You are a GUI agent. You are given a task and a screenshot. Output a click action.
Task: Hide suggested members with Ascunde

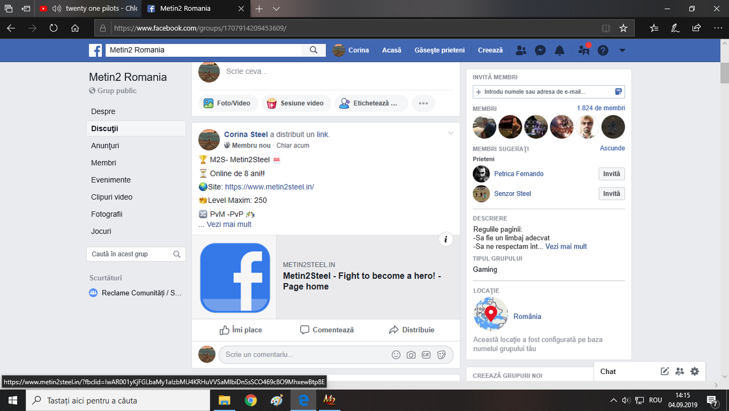[x=612, y=148]
